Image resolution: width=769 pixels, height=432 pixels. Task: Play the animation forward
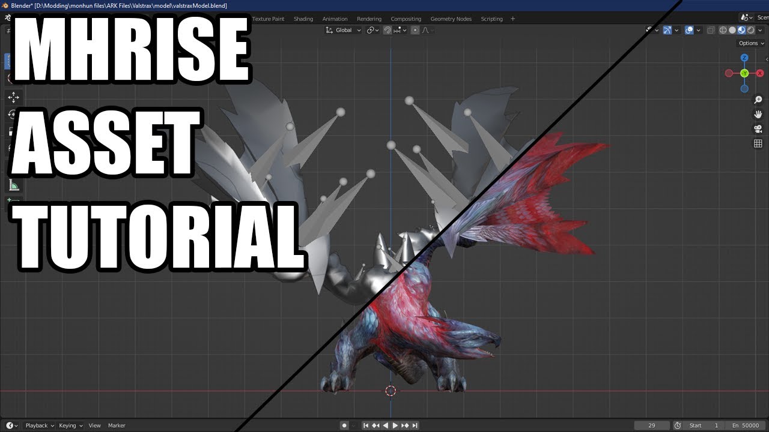[395, 425]
